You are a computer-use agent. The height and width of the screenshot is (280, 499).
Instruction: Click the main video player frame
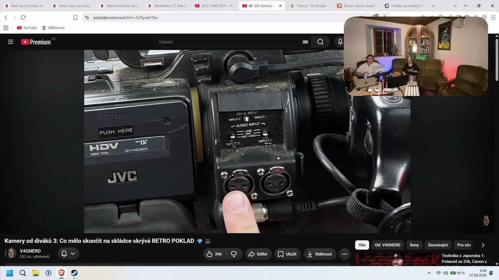point(247,142)
